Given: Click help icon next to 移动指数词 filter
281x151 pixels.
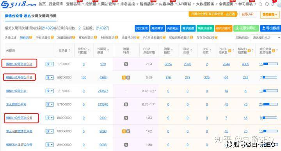Looking at the screenshot, I should (95, 37).
